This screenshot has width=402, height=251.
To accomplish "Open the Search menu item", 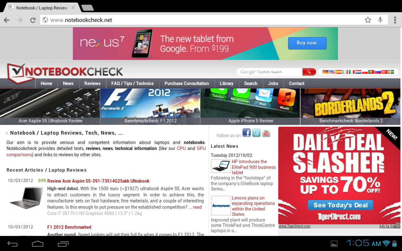I will click(251, 83).
